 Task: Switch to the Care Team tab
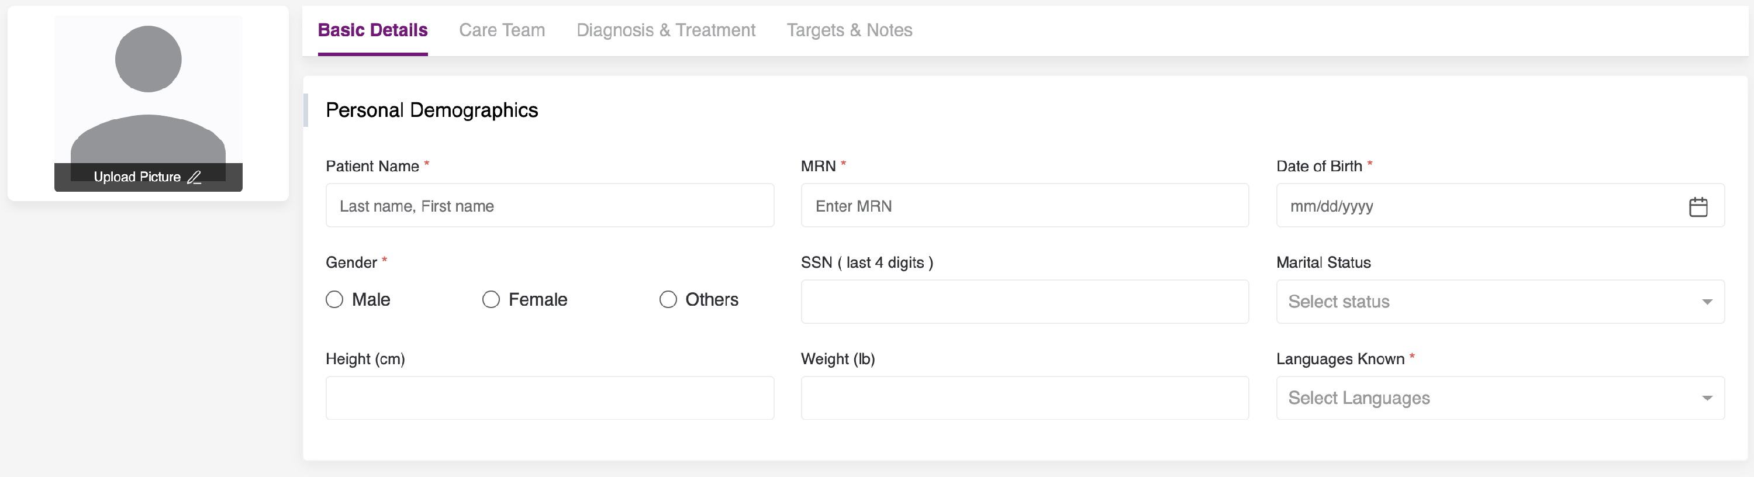click(502, 30)
